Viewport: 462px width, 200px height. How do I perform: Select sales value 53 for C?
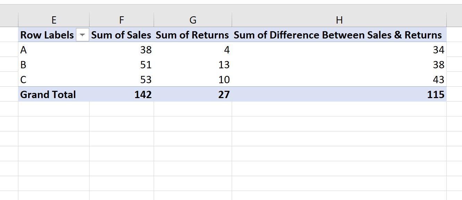pos(121,80)
